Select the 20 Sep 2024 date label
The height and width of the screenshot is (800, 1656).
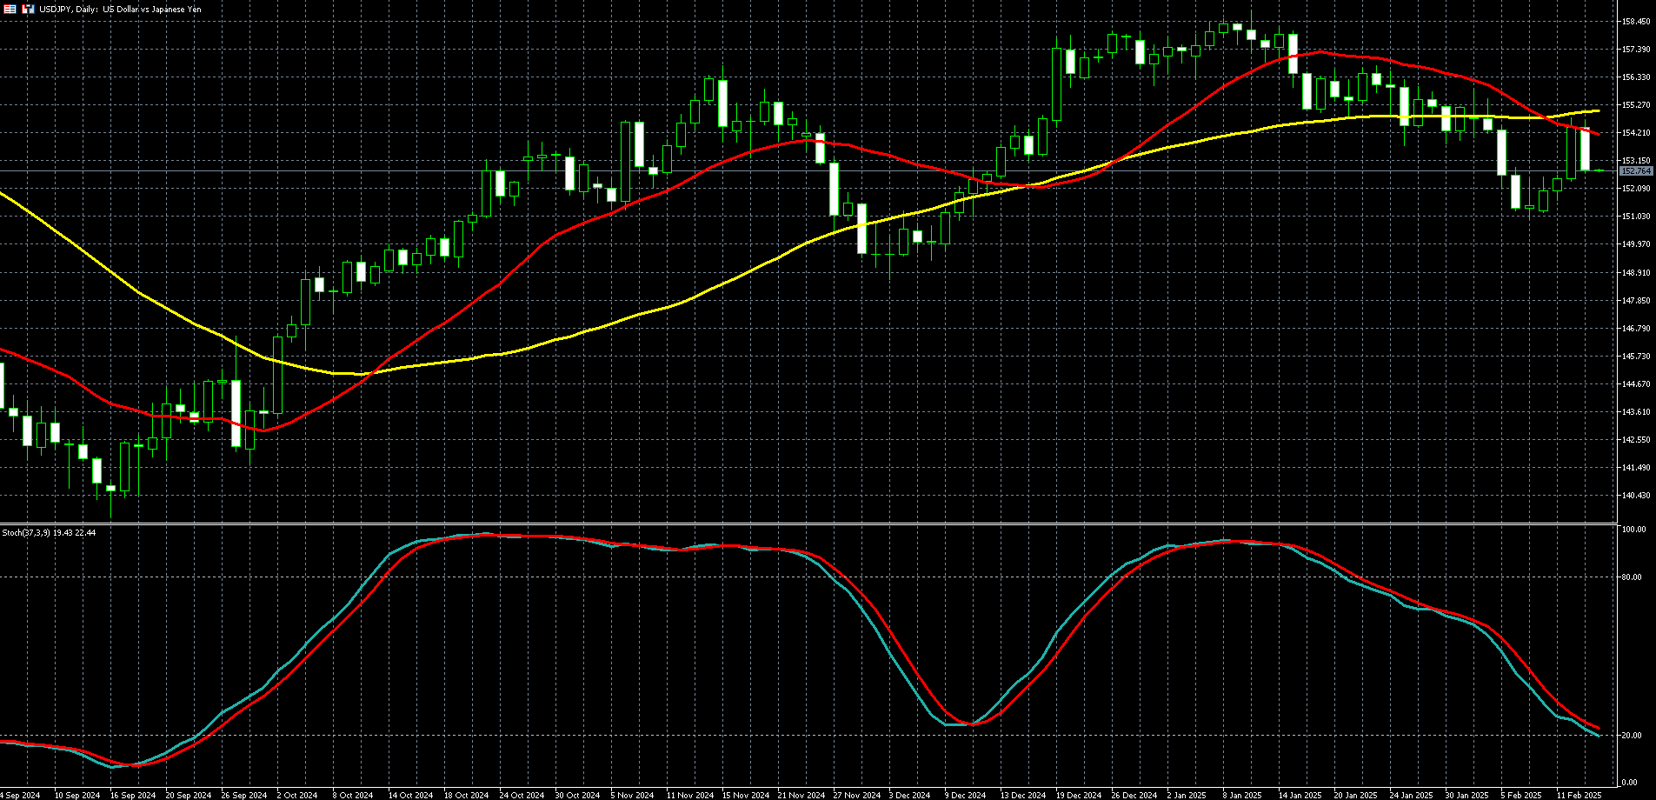pos(189,796)
